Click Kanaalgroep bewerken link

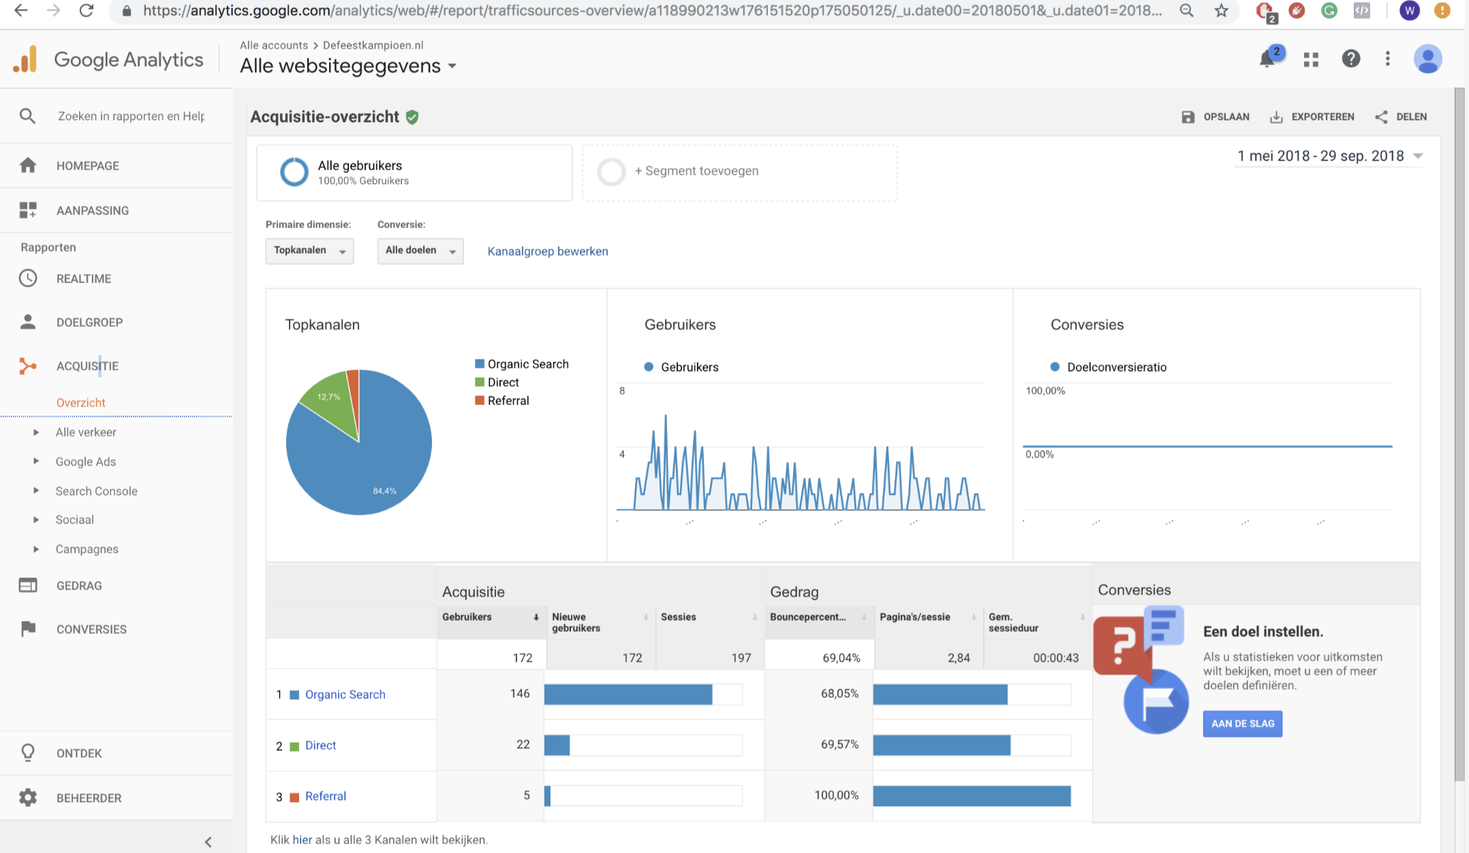pos(548,251)
